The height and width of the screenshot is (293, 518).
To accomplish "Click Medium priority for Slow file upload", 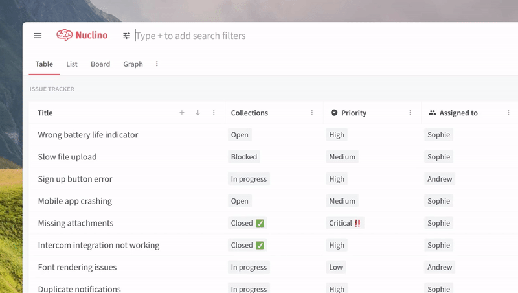I will [x=343, y=157].
